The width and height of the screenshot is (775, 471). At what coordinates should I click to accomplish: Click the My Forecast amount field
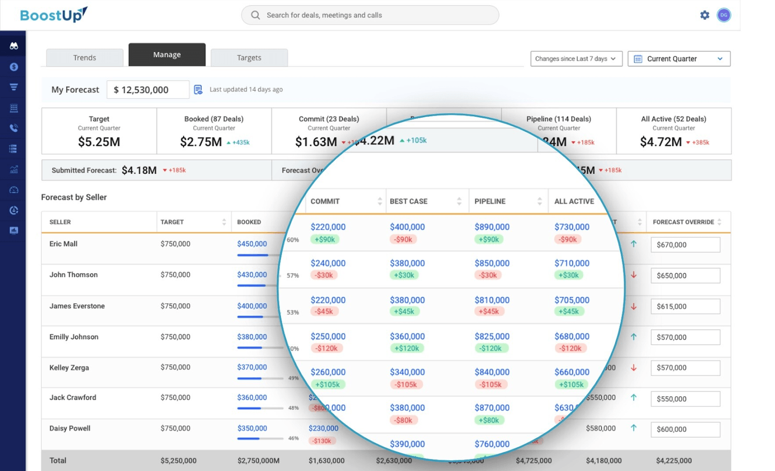(148, 90)
